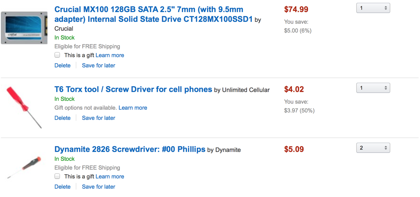
Task: Save the Dynamite screwdriver for later
Action: [98, 187]
